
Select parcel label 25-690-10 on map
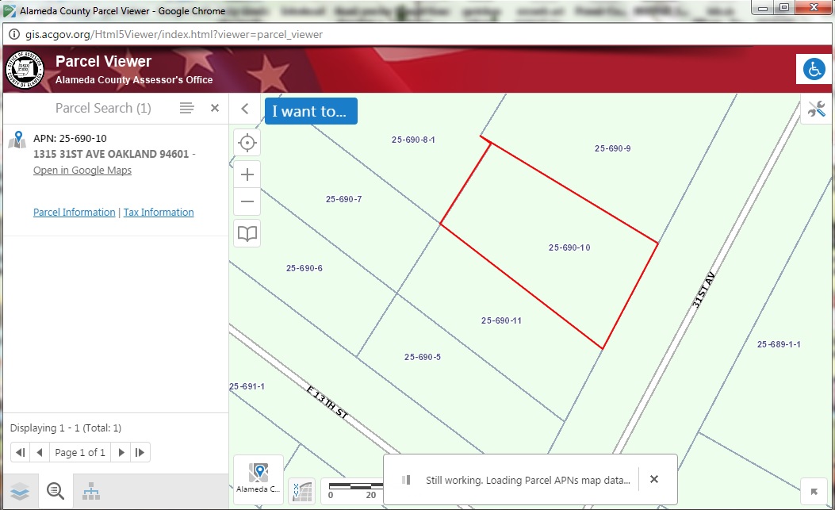coord(569,247)
